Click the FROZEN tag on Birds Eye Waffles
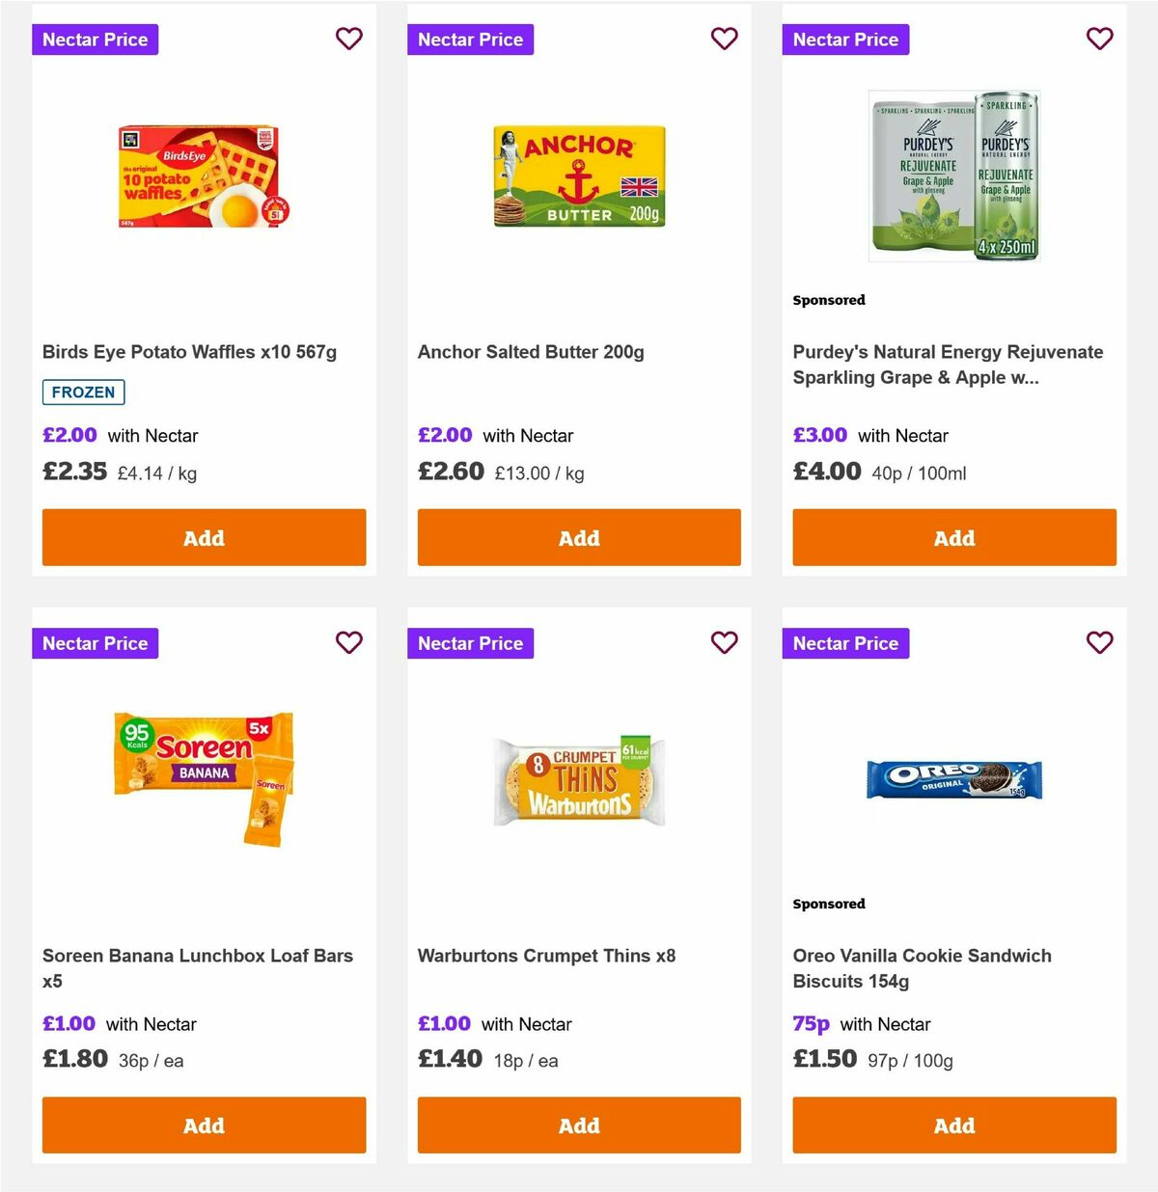Image resolution: width=1158 pixels, height=1192 pixels. [x=83, y=393]
